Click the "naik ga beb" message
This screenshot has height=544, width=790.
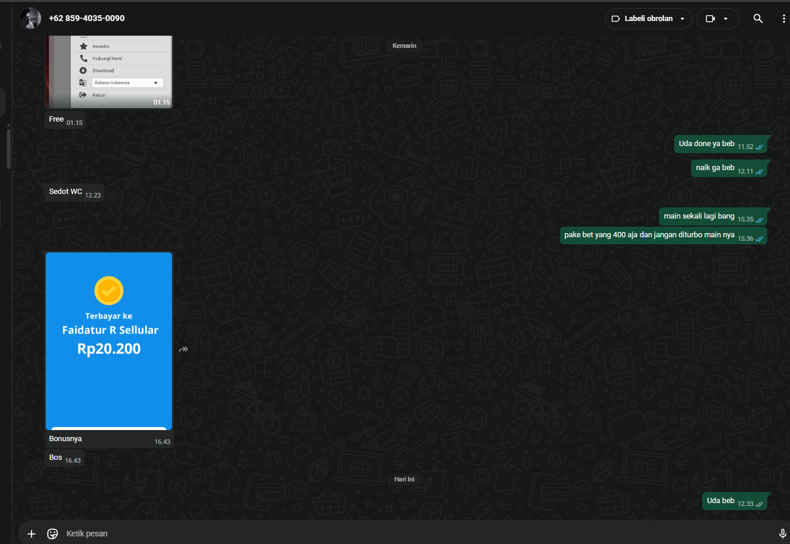[x=729, y=168]
